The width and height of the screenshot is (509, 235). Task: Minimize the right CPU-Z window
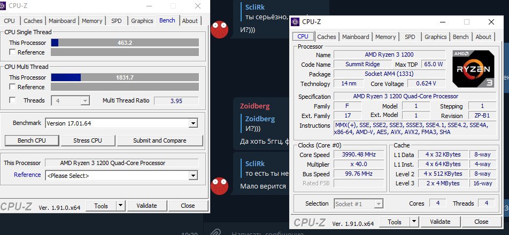(443, 22)
